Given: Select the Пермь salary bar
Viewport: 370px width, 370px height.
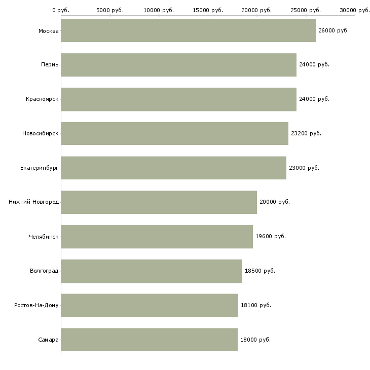Looking at the screenshot, I should [178, 65].
